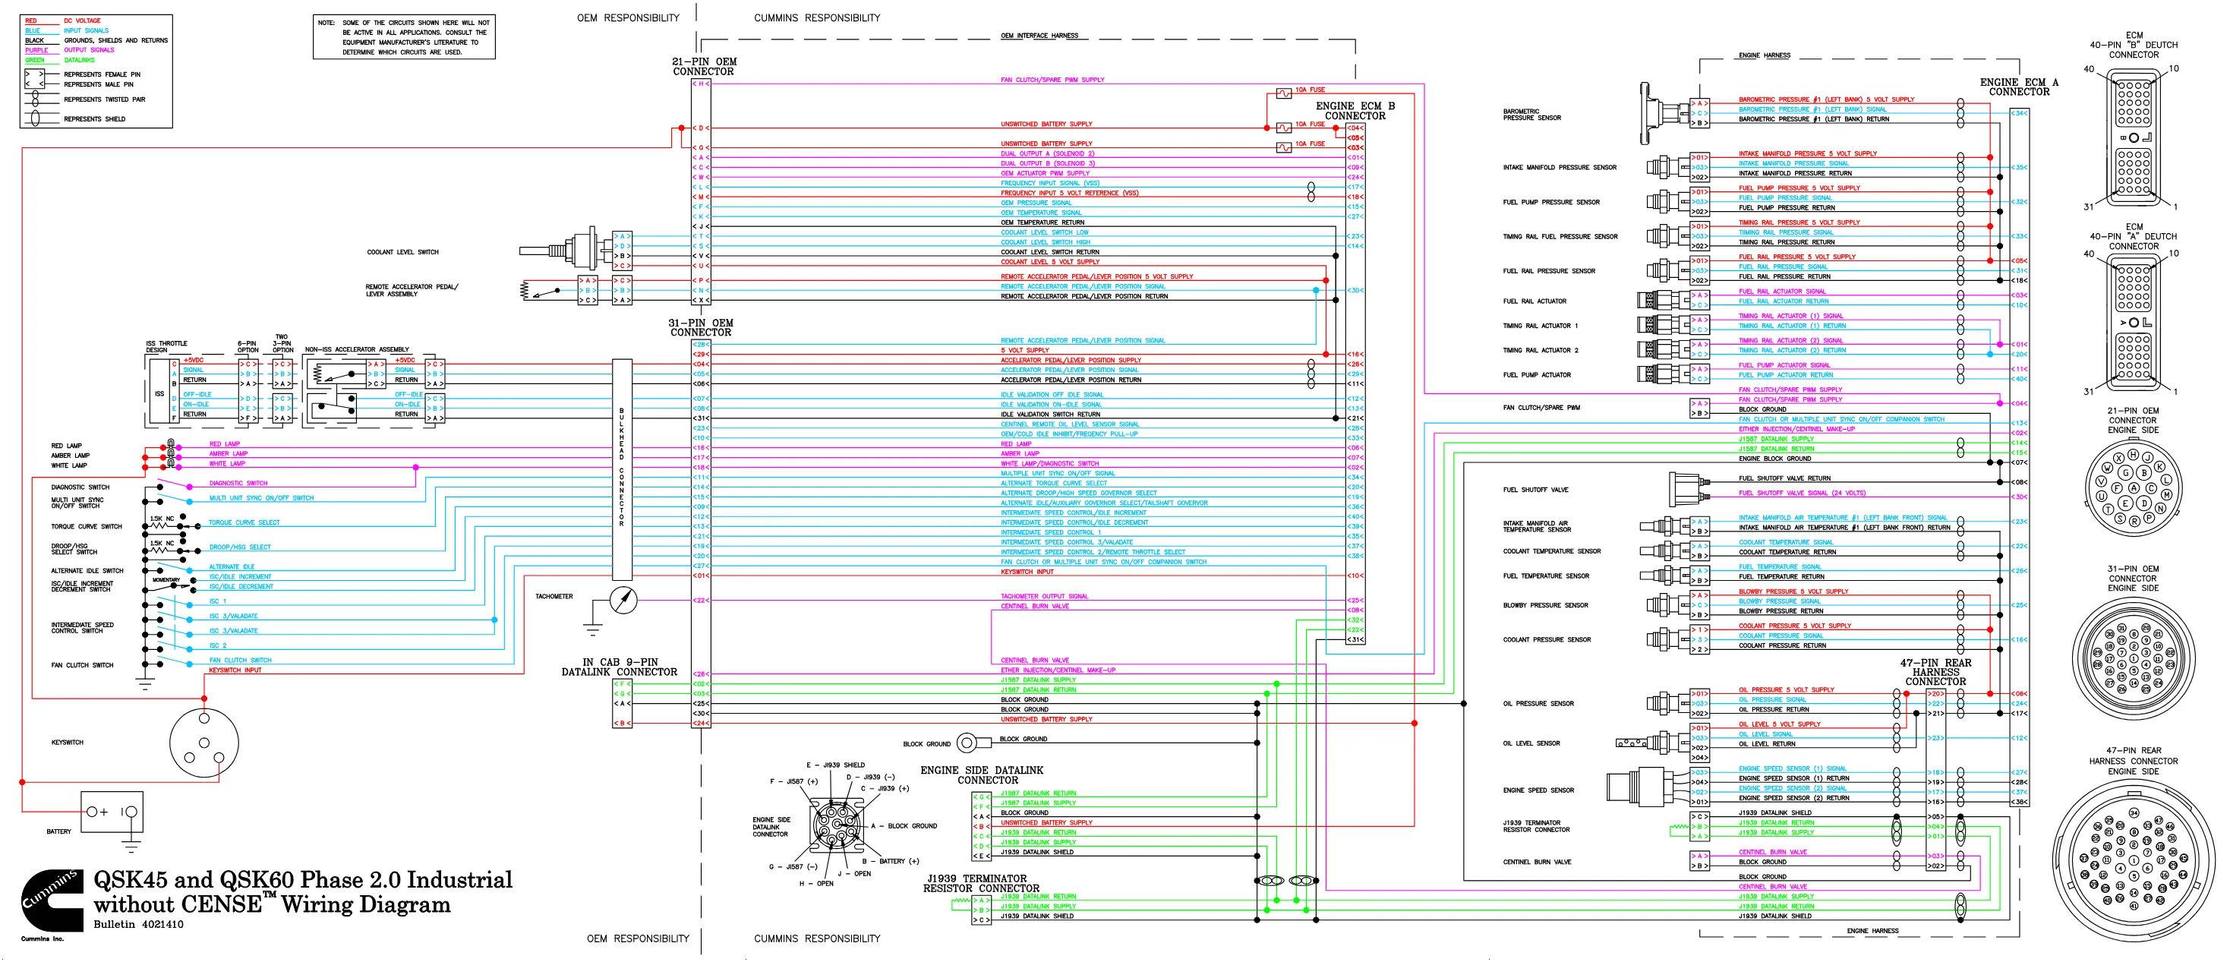Select the "NON-ISS ACCELERATOR ASSEMBLY" label
The image size is (2230, 962).
click(357, 350)
